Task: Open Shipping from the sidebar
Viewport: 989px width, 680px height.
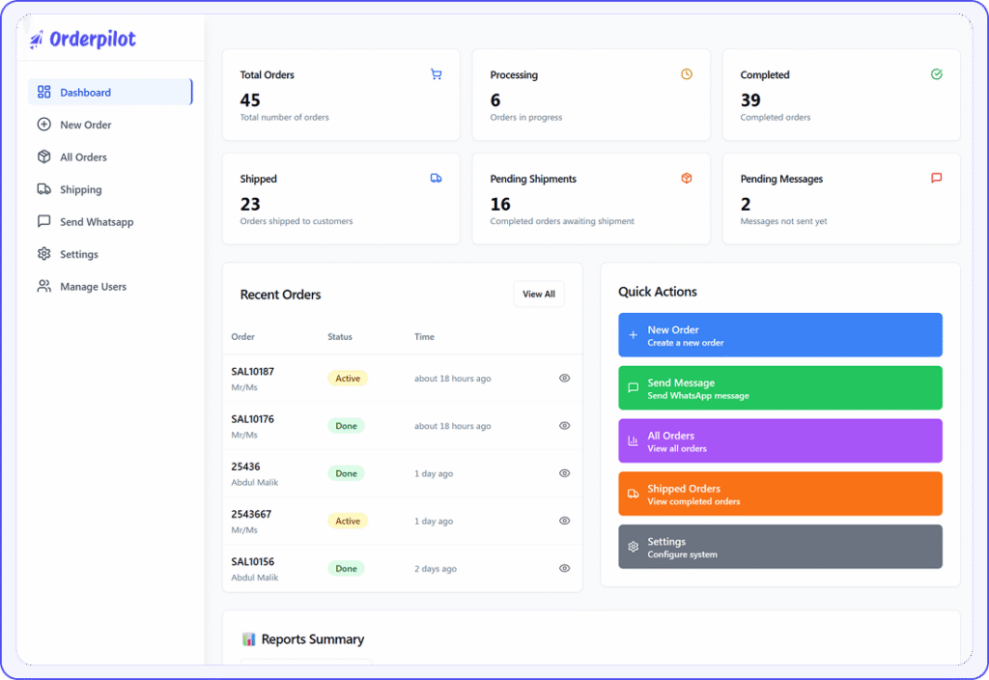Action: pyautogui.click(x=80, y=190)
